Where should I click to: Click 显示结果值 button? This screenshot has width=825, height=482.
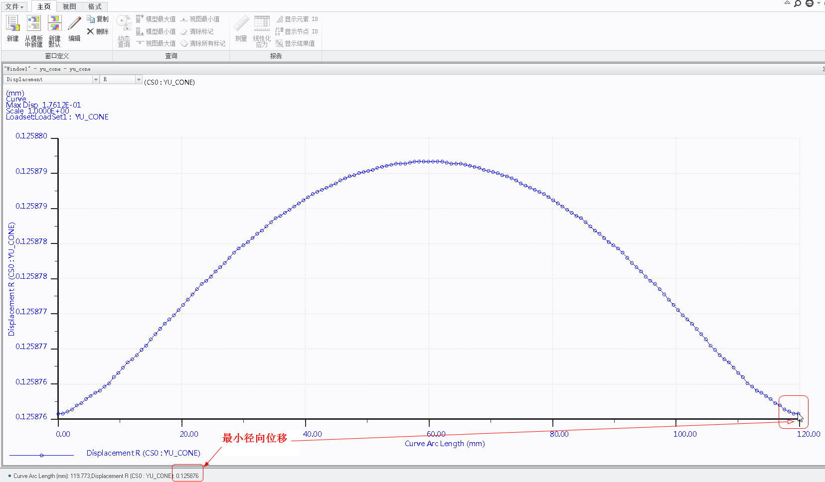(x=295, y=43)
